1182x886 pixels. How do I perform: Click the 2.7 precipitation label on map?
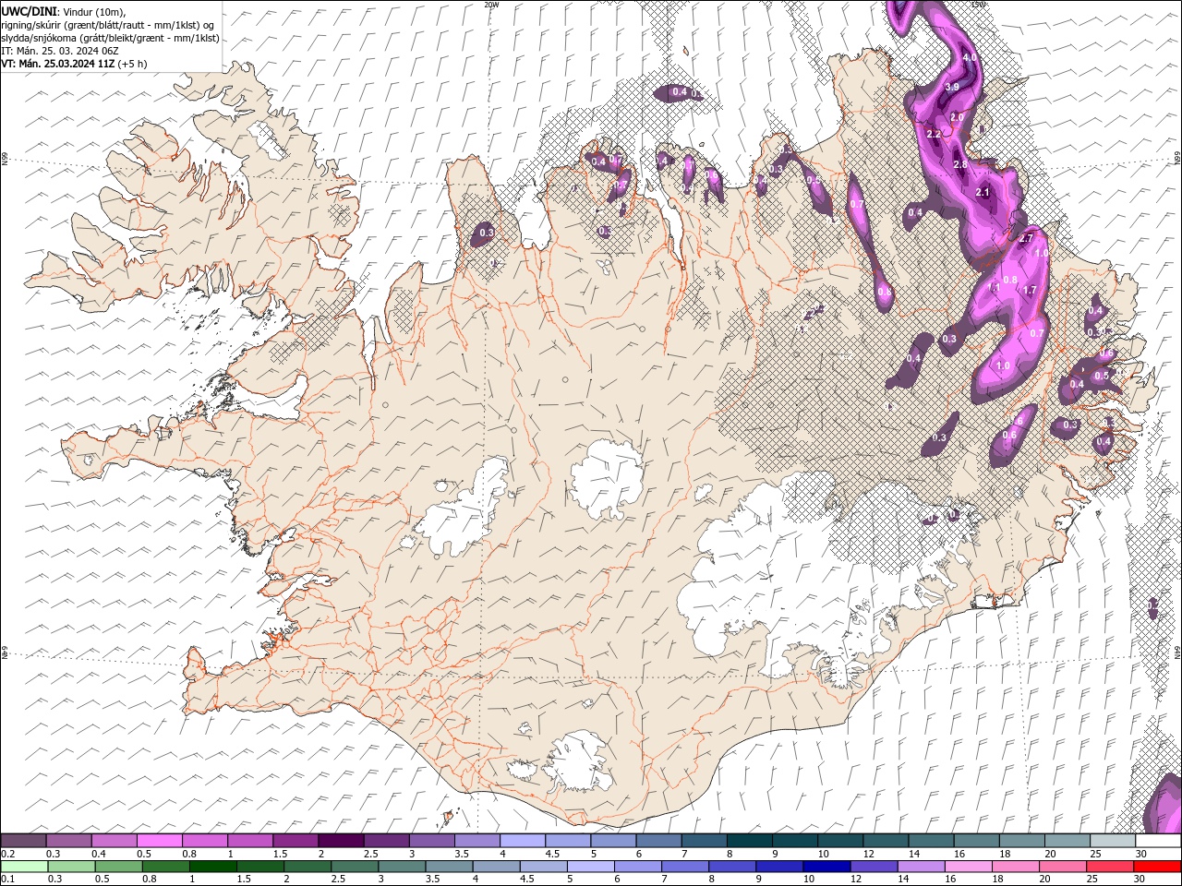1026,238
